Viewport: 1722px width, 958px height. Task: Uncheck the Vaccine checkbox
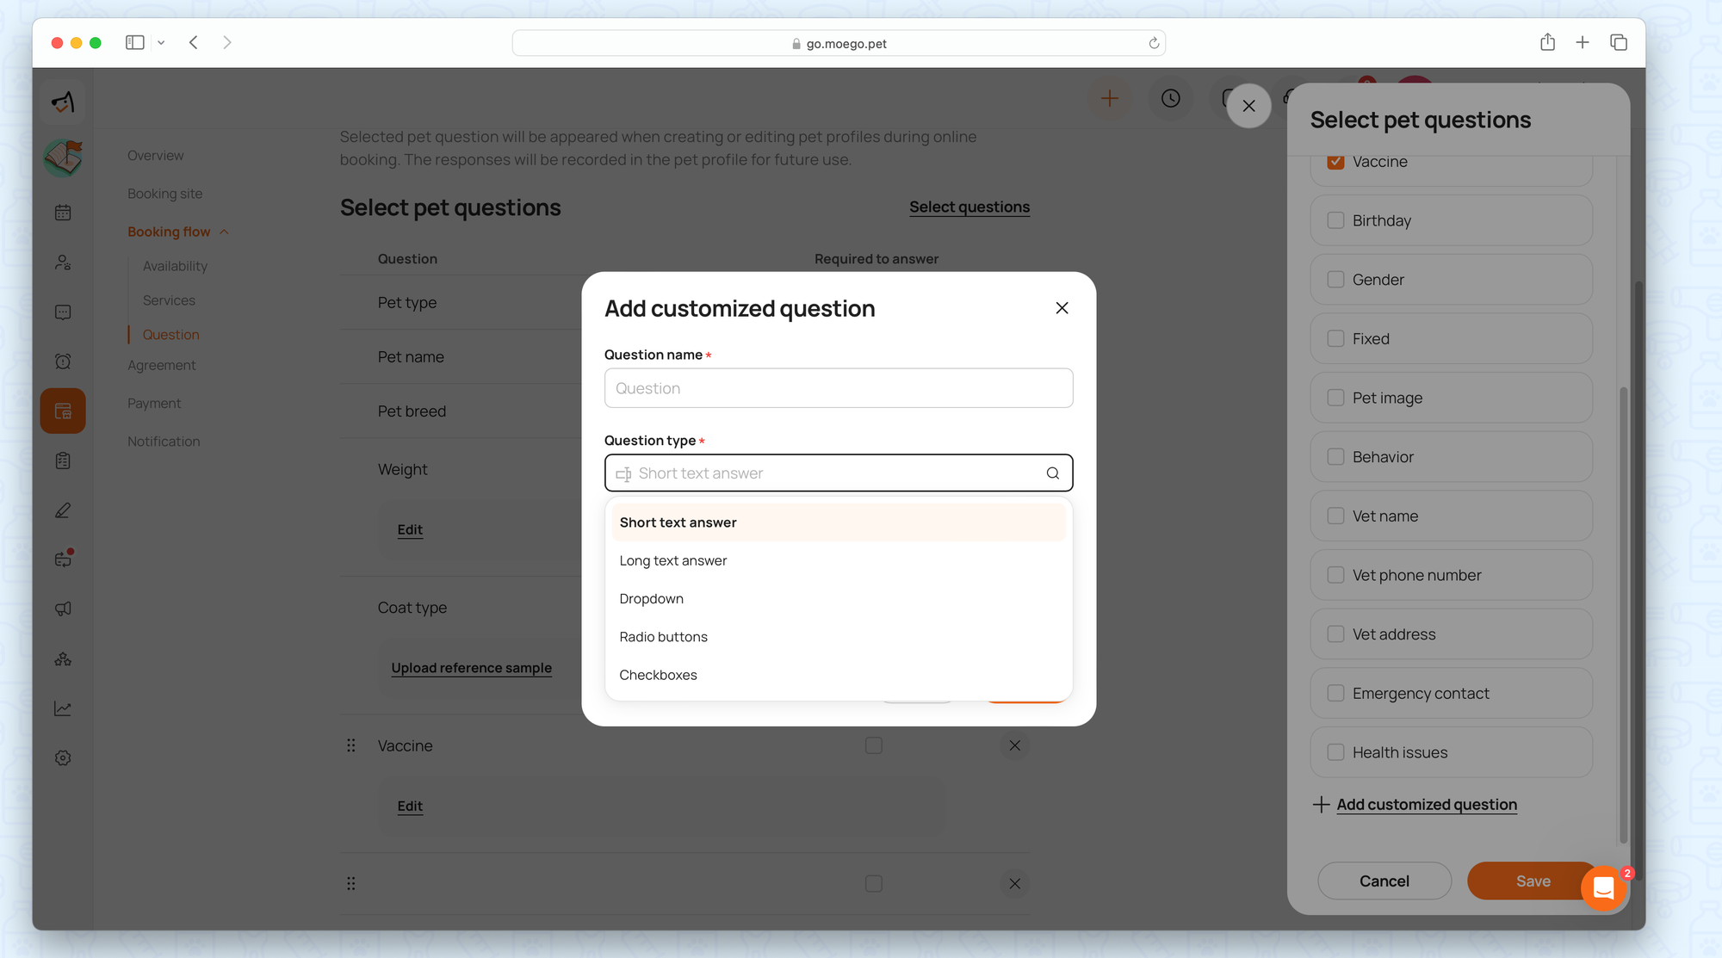[x=1335, y=162]
